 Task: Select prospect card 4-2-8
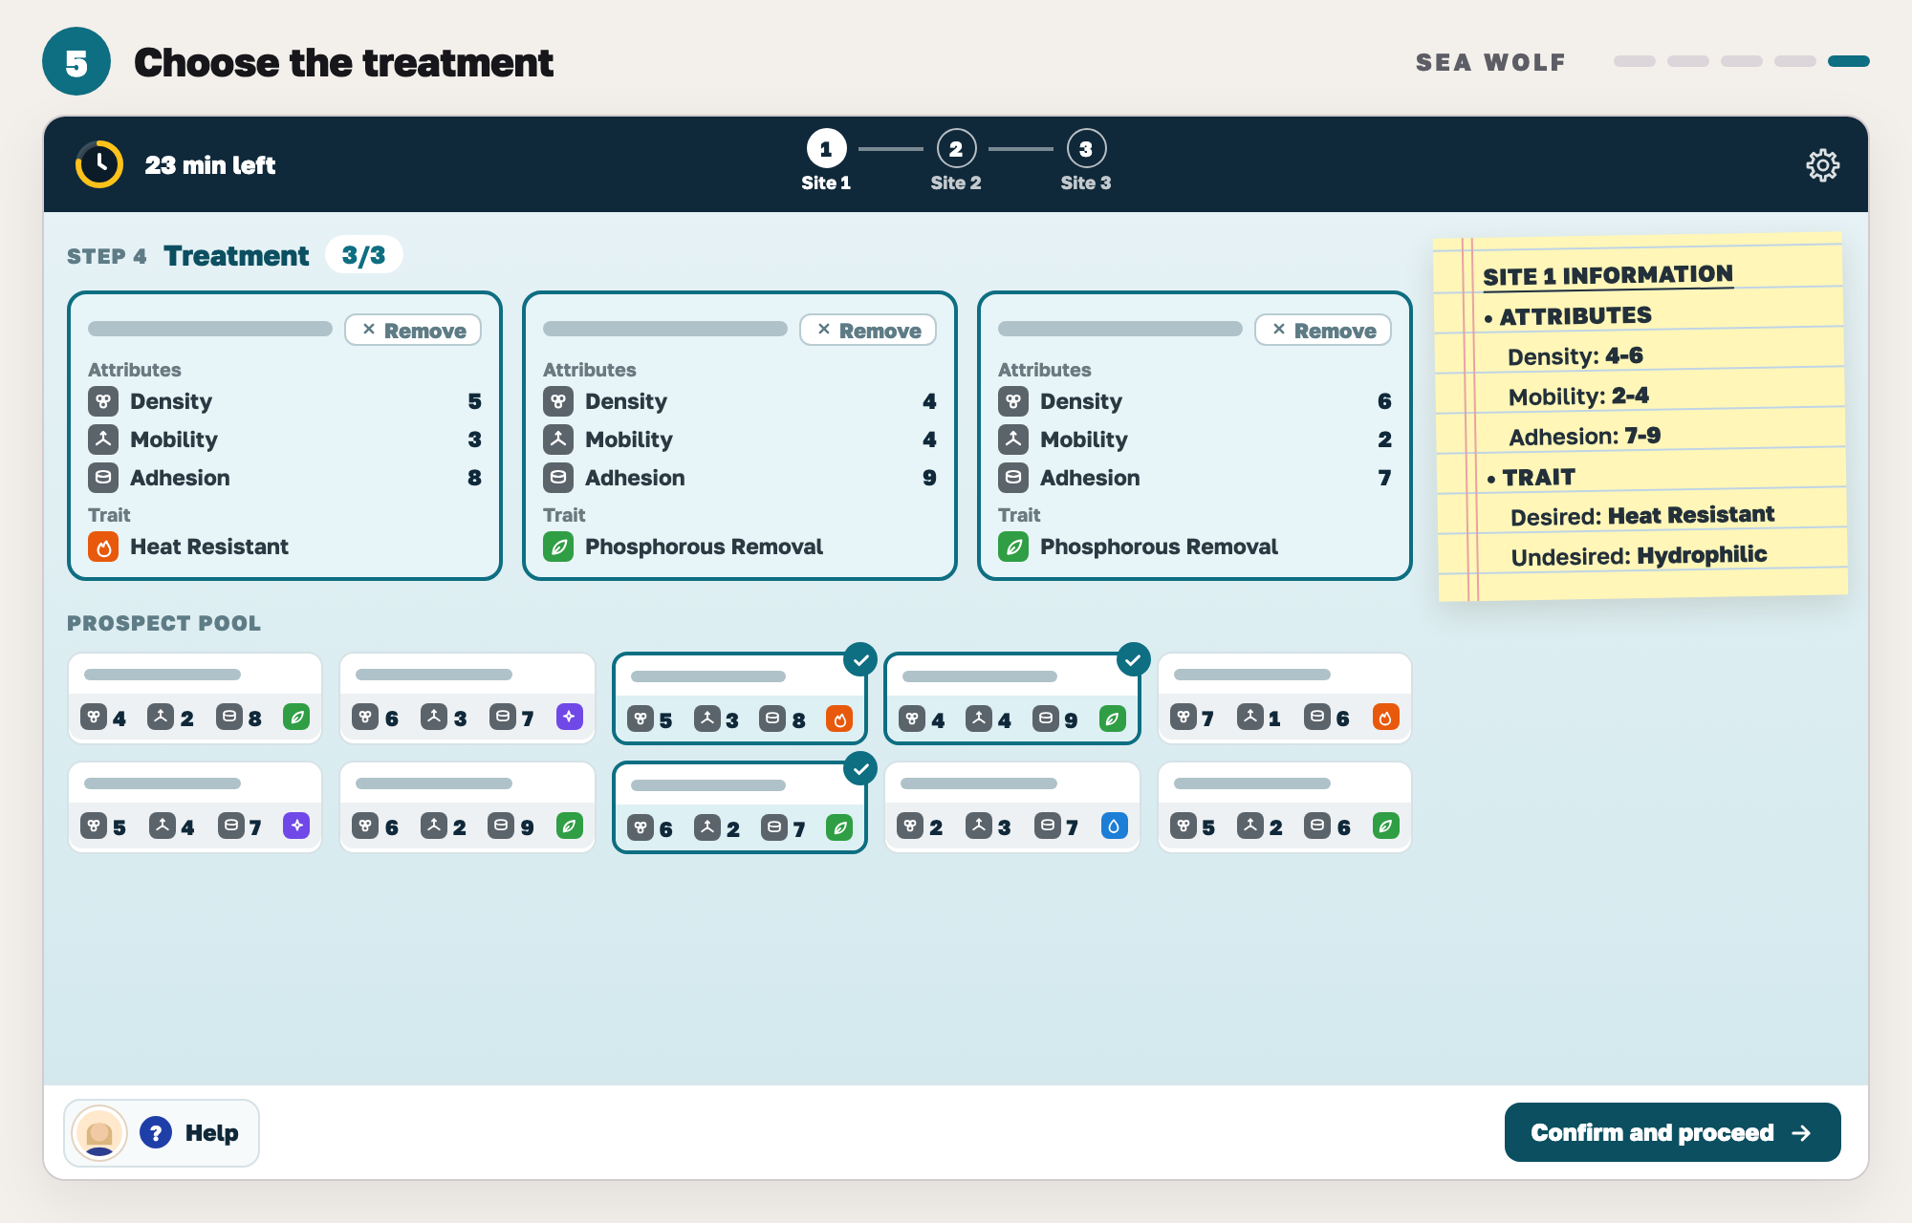(x=195, y=698)
